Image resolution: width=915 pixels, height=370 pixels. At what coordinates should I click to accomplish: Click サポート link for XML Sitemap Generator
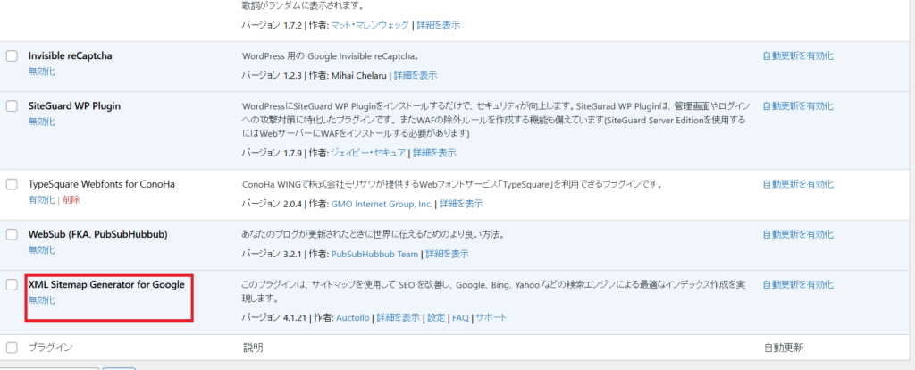click(x=491, y=317)
